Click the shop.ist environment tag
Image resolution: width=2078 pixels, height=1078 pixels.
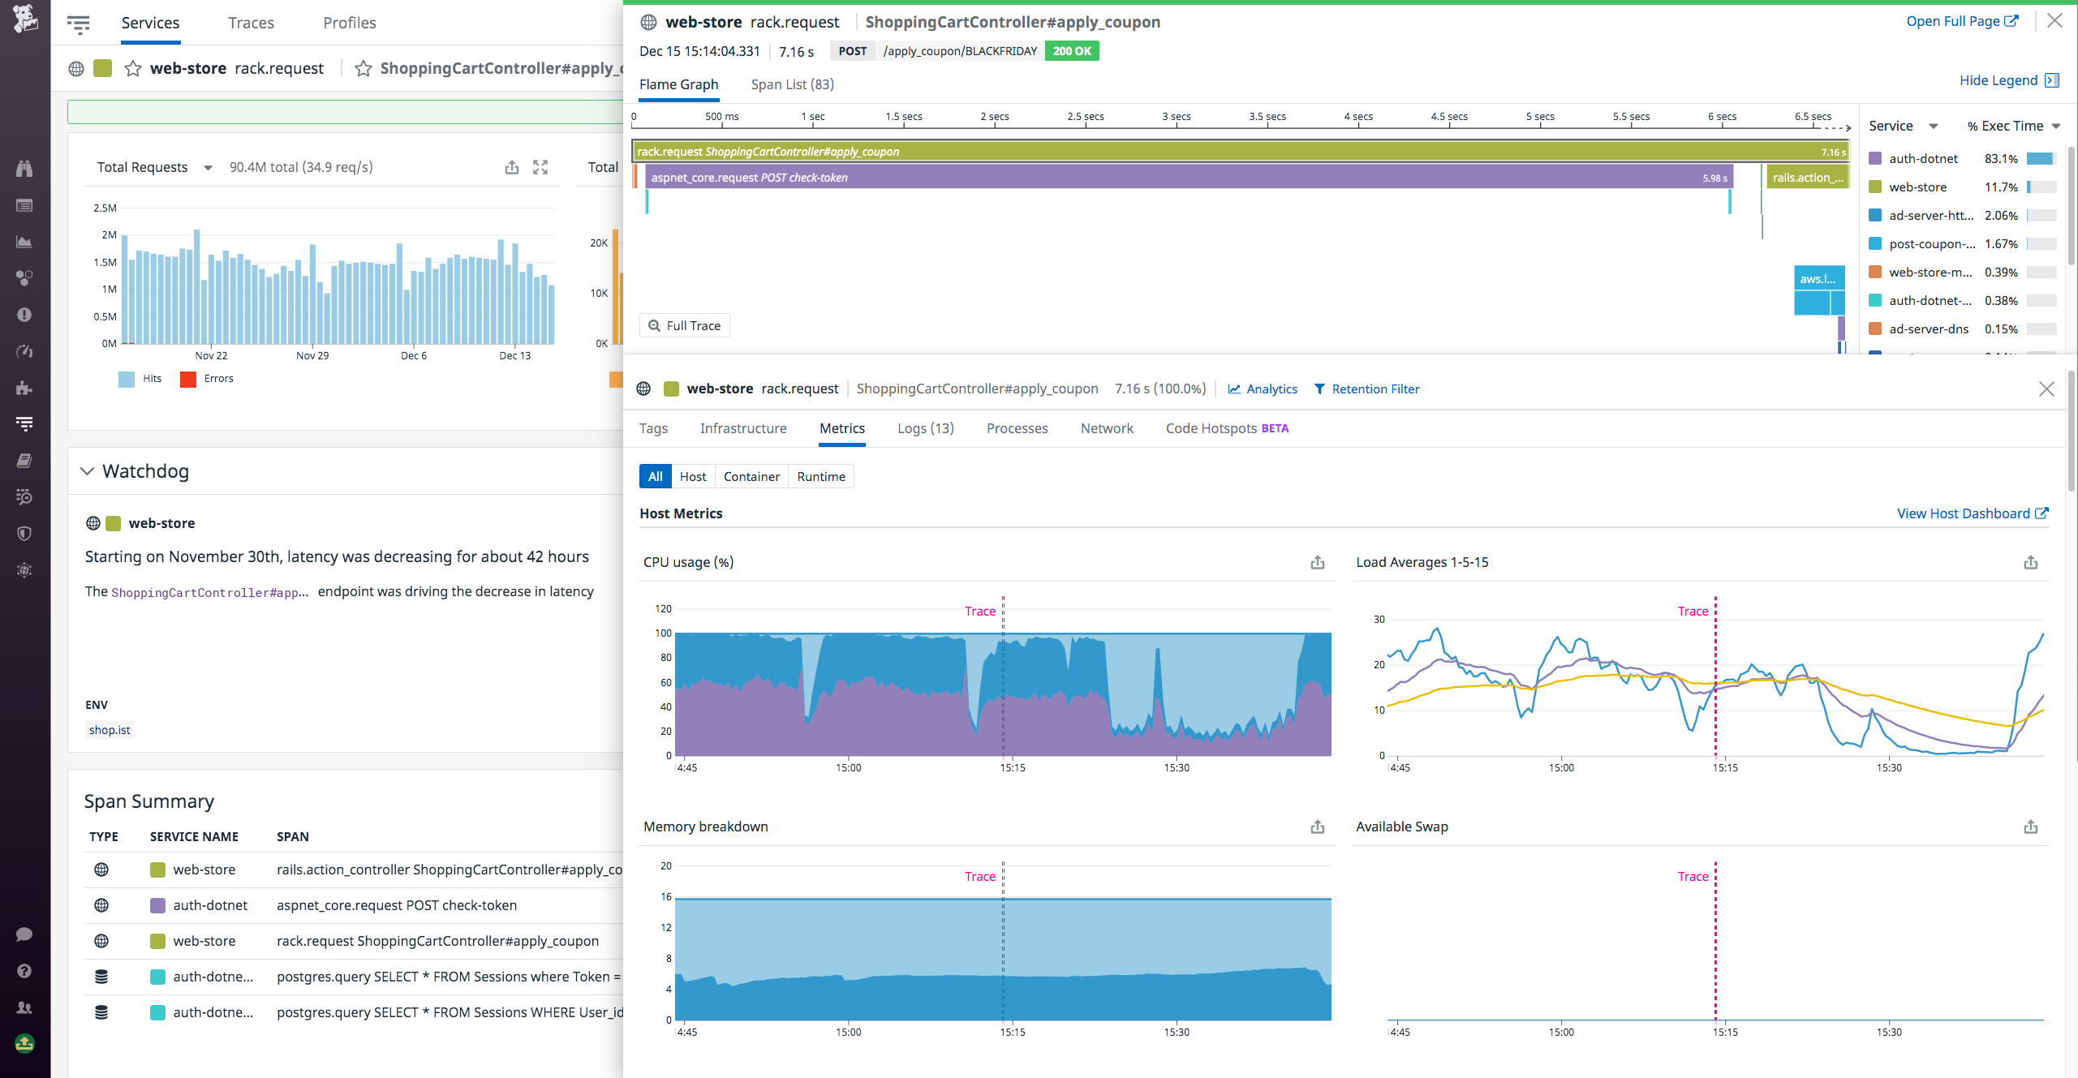(109, 729)
